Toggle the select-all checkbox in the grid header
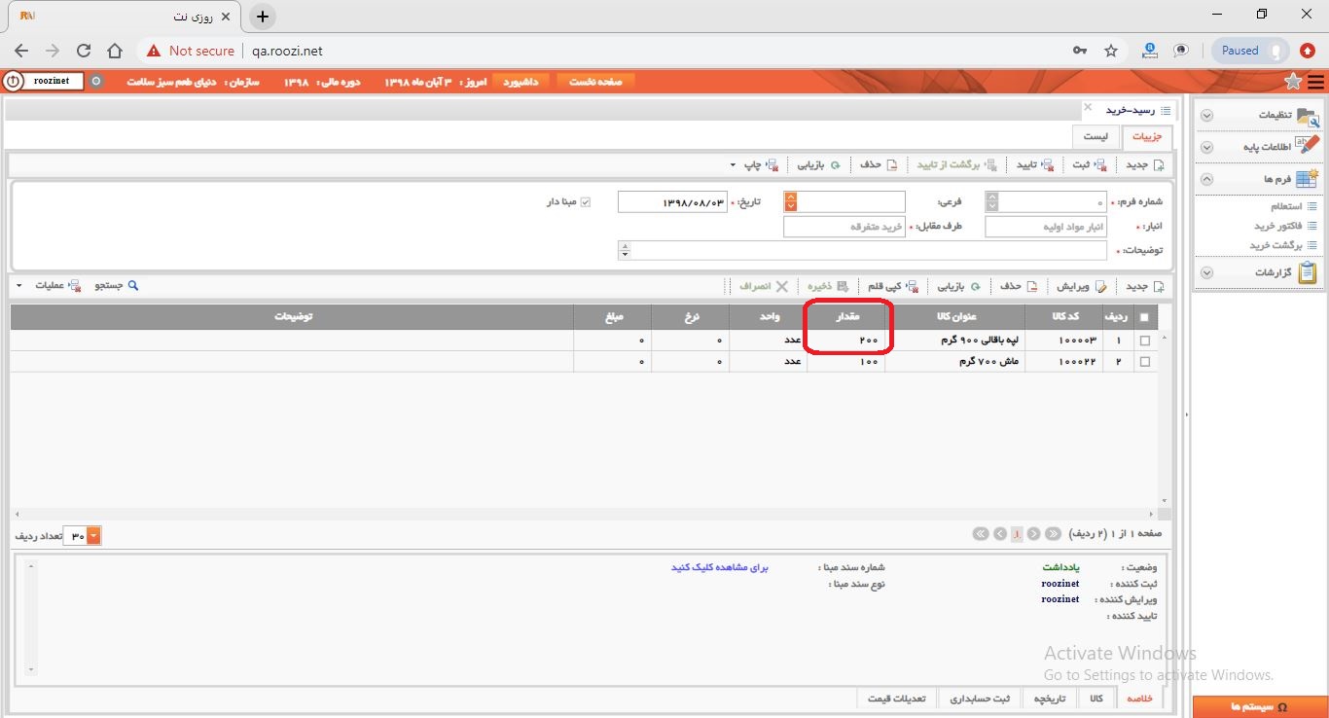 (x=1144, y=317)
